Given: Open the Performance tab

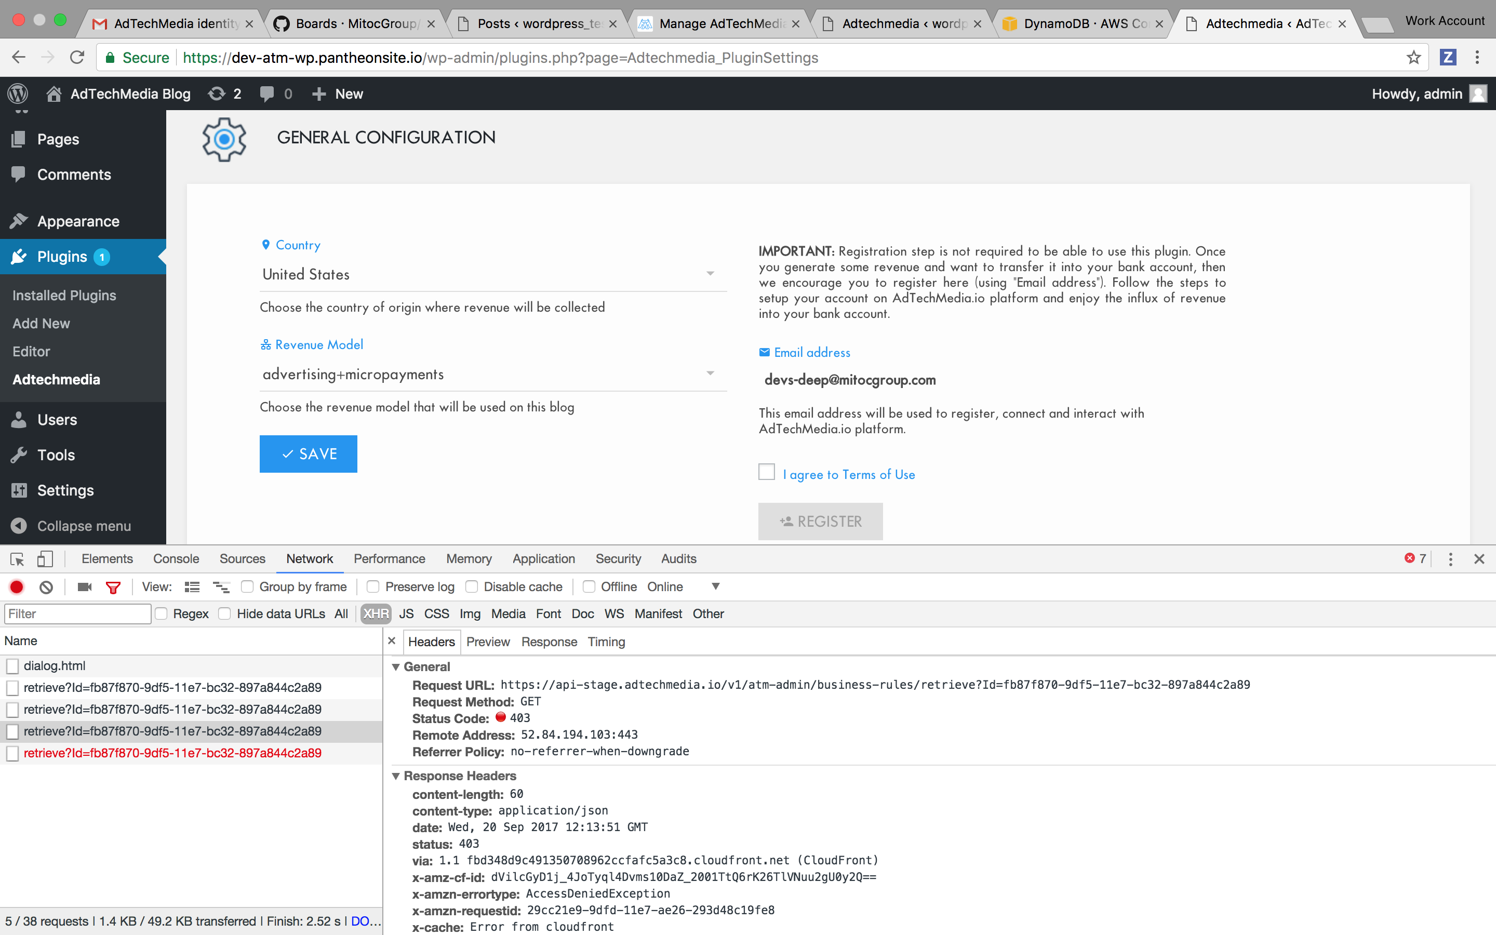Looking at the screenshot, I should click(x=390, y=558).
